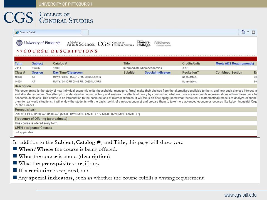Viewport: 267px width, 200px height.
Task: Click the CGS College of General Studies page logo
Action: [x=116, y=44]
